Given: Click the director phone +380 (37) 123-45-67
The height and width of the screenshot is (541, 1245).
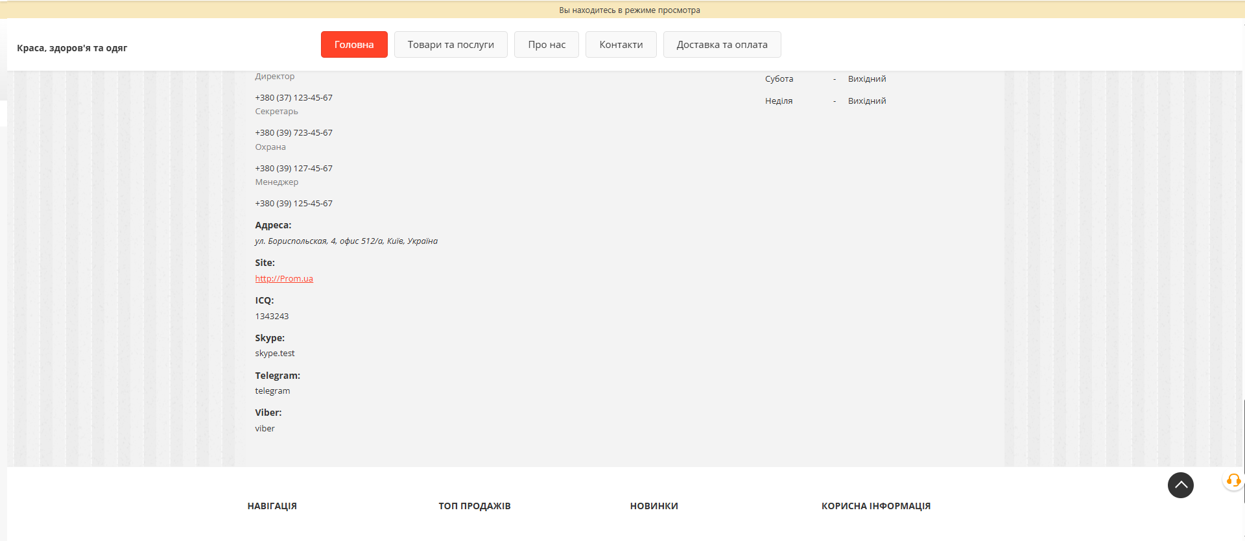Looking at the screenshot, I should tap(294, 98).
